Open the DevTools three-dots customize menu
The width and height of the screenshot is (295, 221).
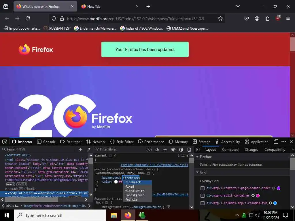coord(284,142)
